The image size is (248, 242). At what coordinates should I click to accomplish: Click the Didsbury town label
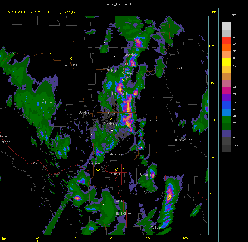[x=110, y=124]
